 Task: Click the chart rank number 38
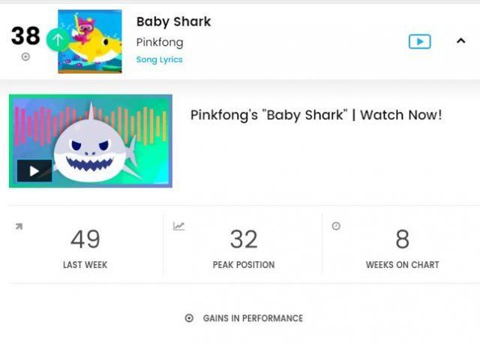point(25,35)
